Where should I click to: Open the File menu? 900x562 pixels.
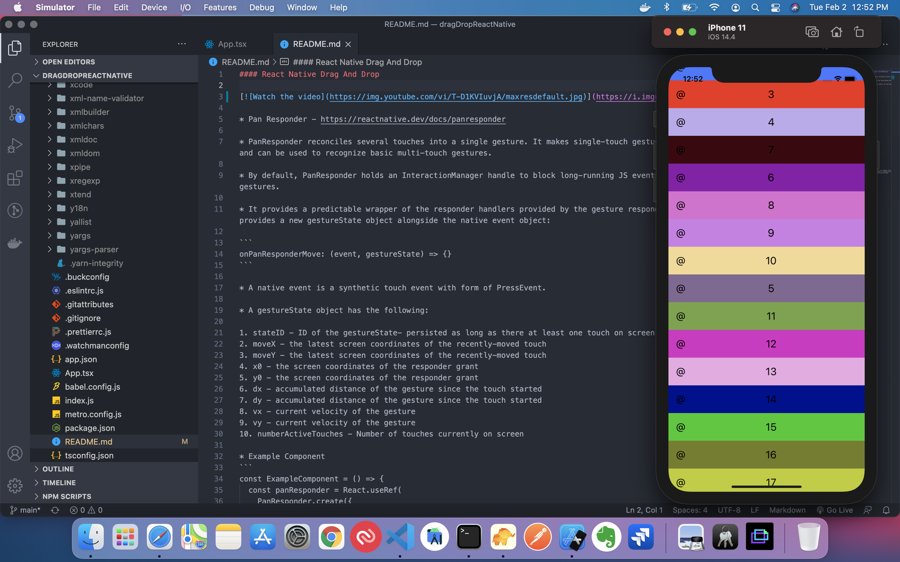point(94,7)
